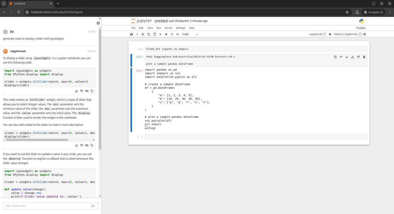Copy the labeled slider code block to clipboard

(x=92, y=145)
